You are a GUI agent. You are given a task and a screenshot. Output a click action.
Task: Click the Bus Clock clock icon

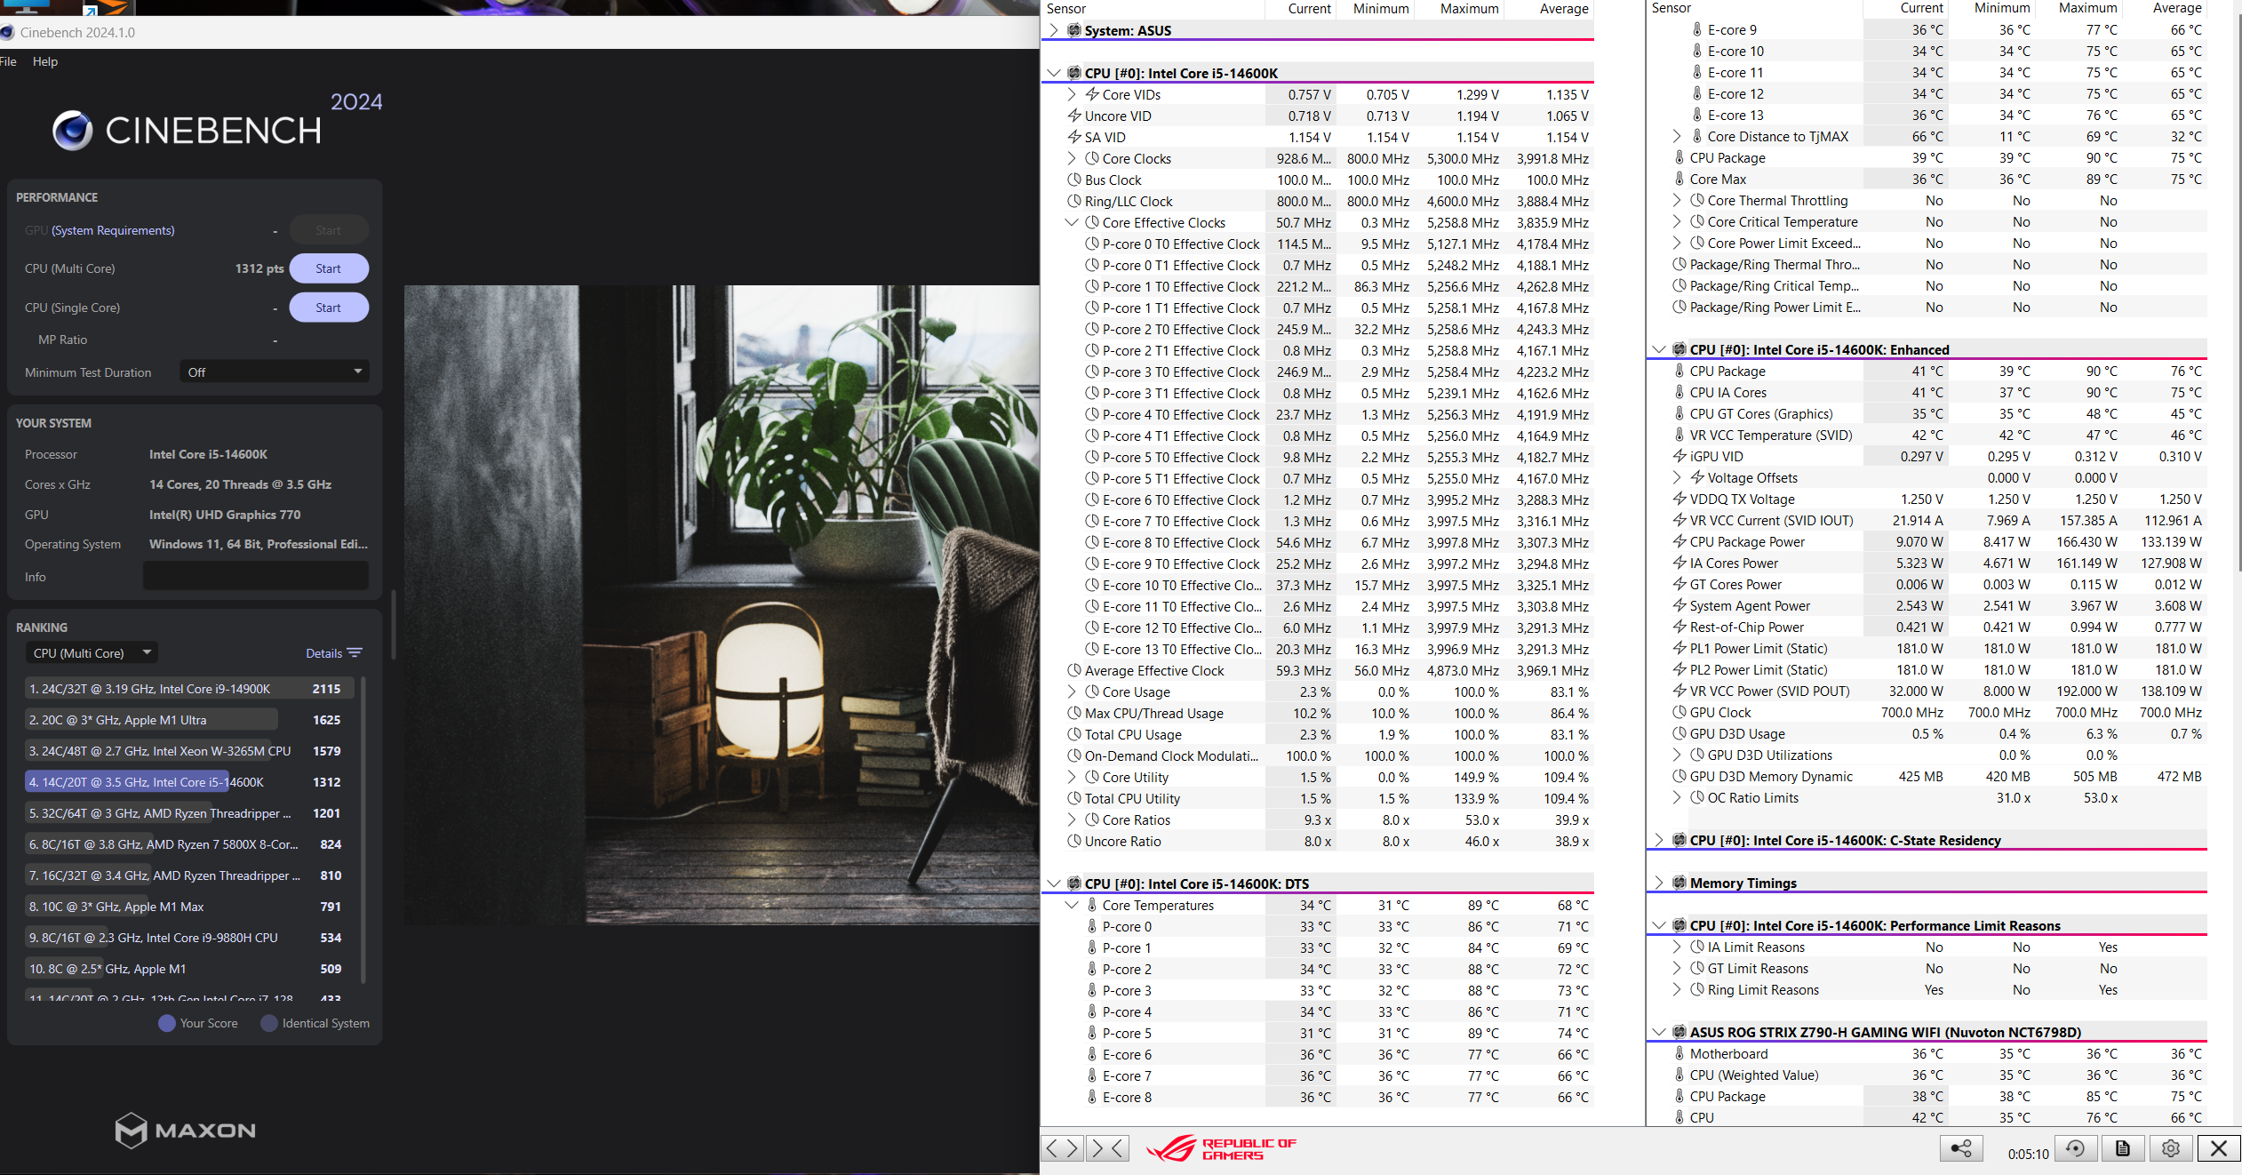click(1074, 180)
